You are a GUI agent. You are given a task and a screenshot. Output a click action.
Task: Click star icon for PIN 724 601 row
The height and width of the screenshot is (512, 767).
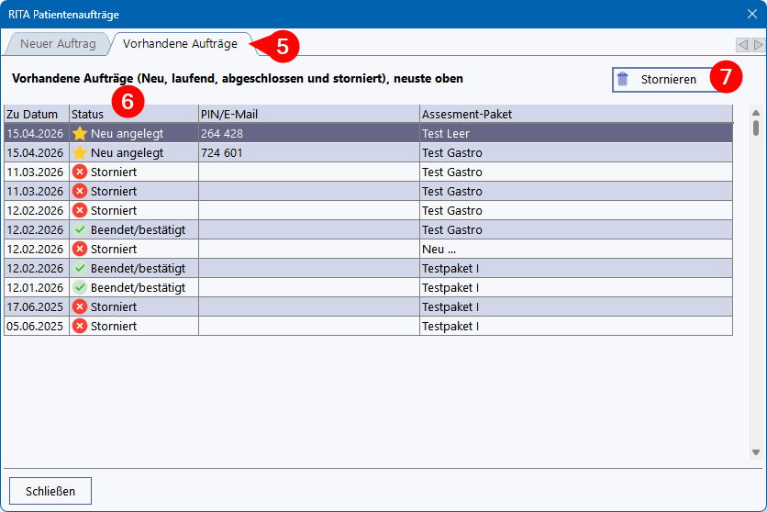[80, 153]
